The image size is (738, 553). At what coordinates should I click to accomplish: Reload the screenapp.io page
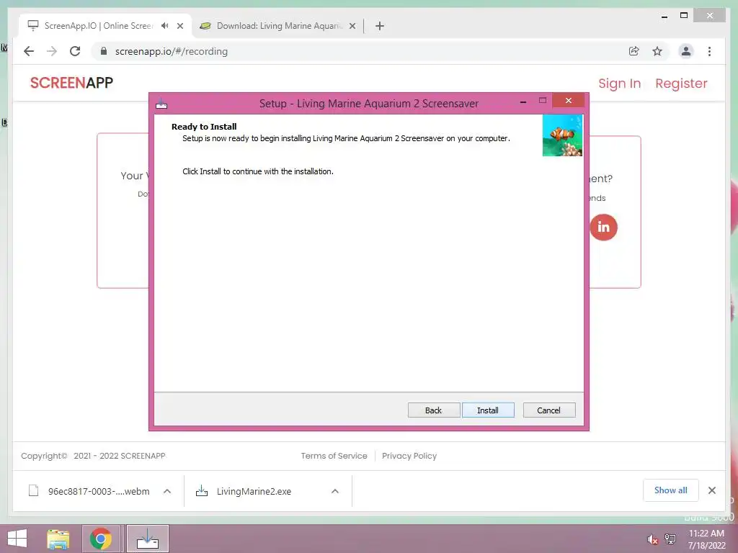click(x=75, y=51)
